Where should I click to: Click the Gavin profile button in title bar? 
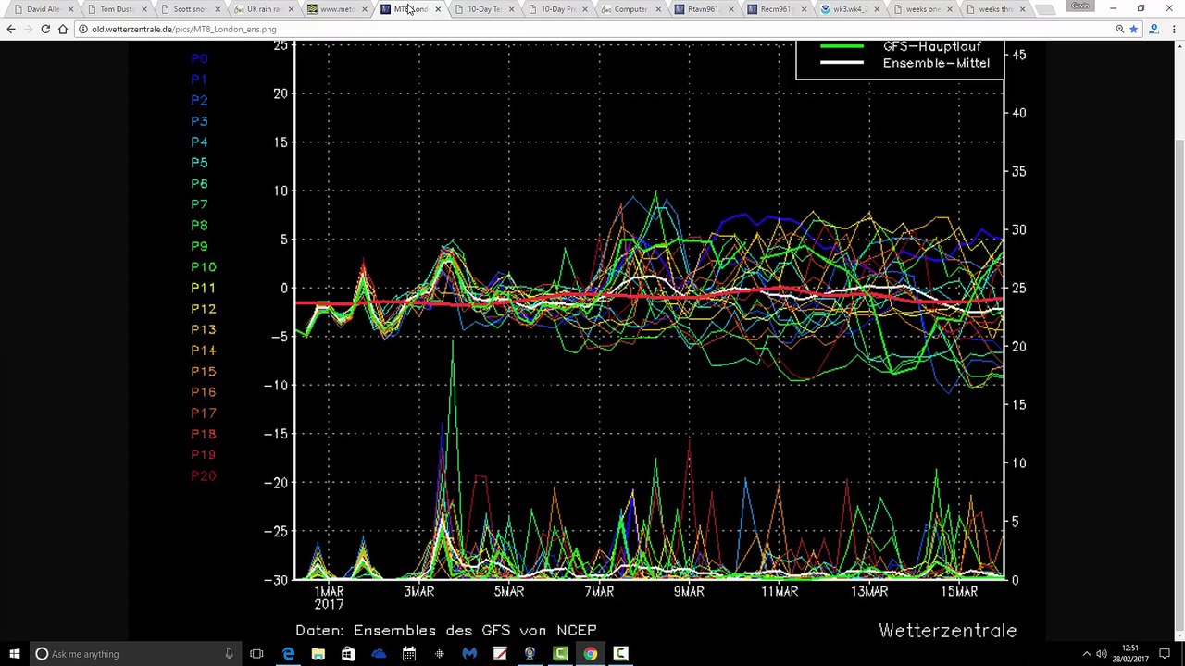1079,6
